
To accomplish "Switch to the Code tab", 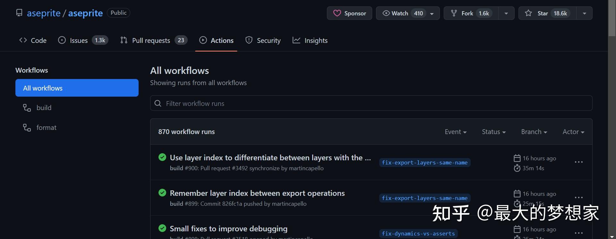I will 33,40.
